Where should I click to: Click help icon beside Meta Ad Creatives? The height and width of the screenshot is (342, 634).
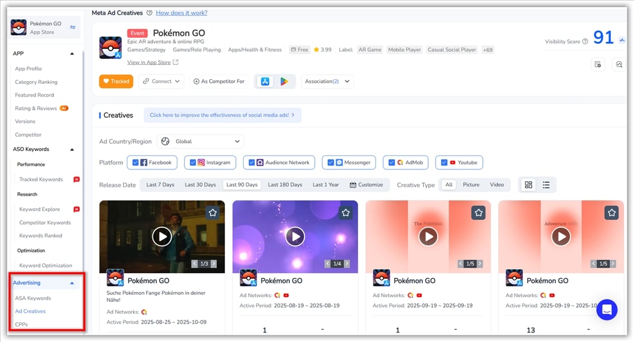[x=148, y=13]
